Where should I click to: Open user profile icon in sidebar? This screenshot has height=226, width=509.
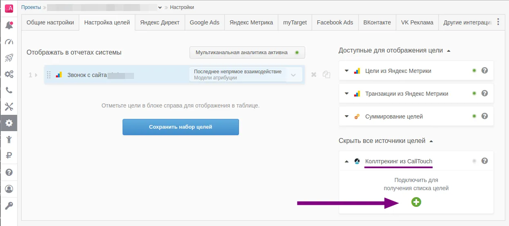click(x=9, y=189)
